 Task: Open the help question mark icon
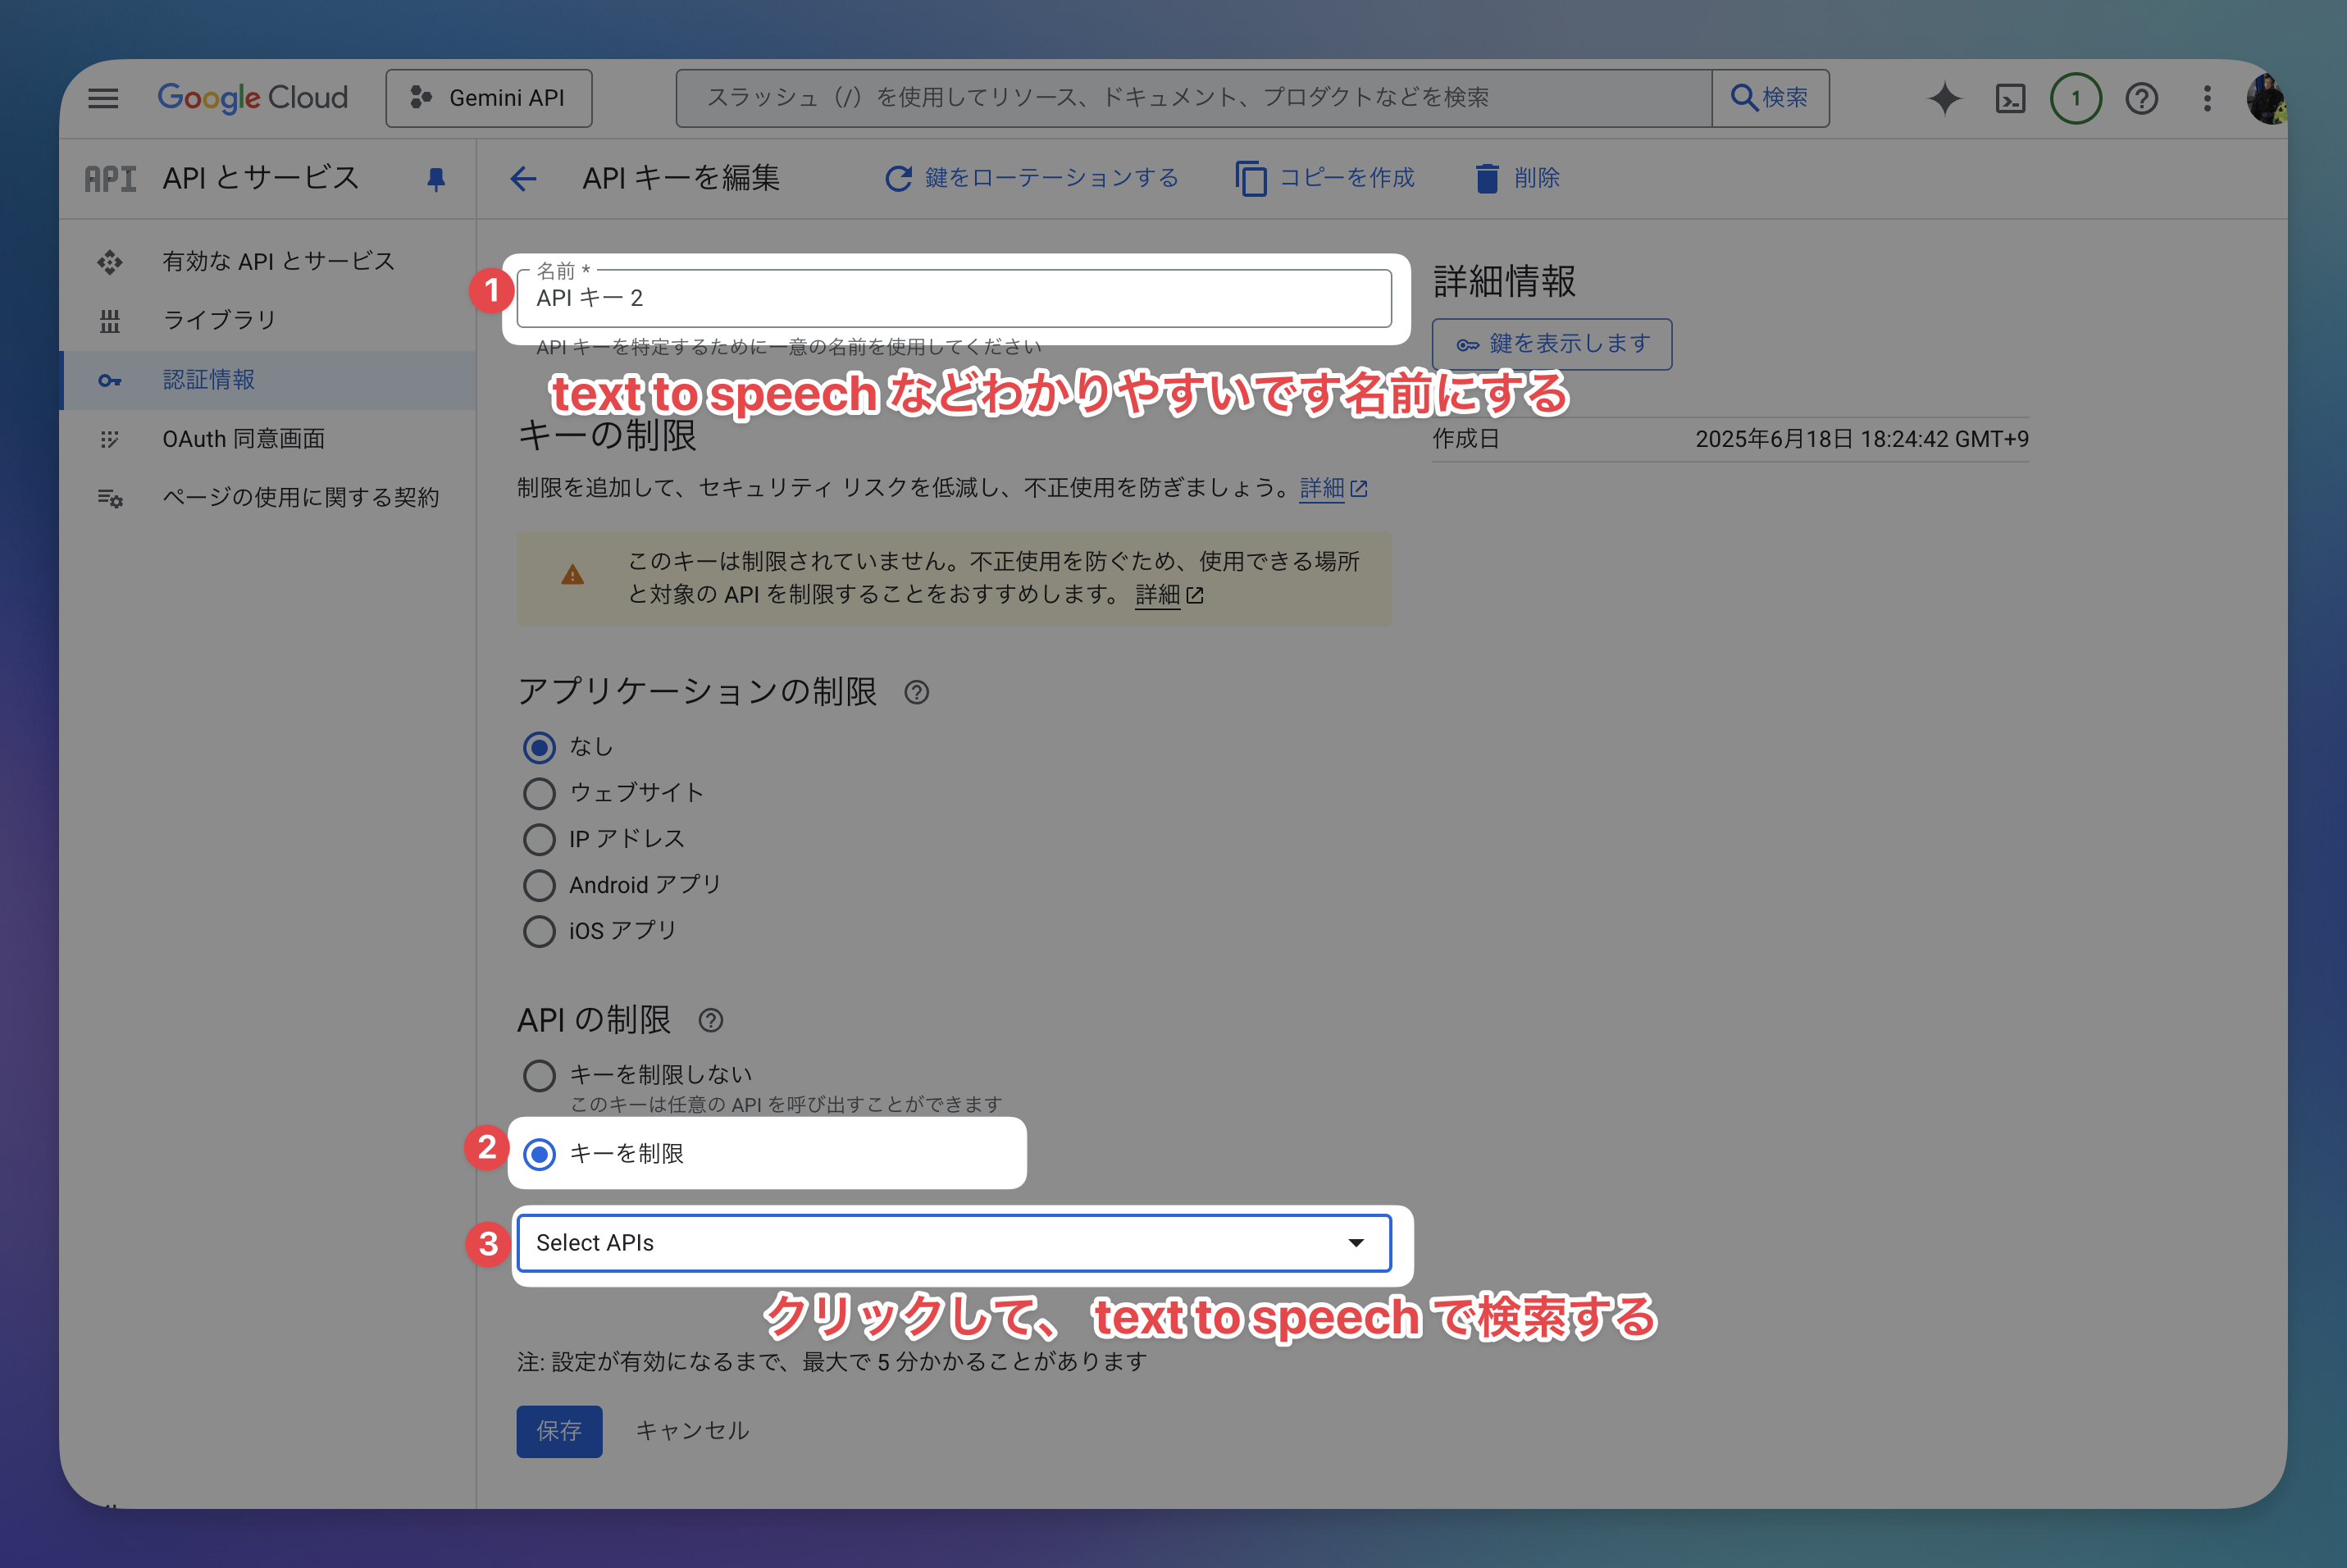click(2141, 98)
